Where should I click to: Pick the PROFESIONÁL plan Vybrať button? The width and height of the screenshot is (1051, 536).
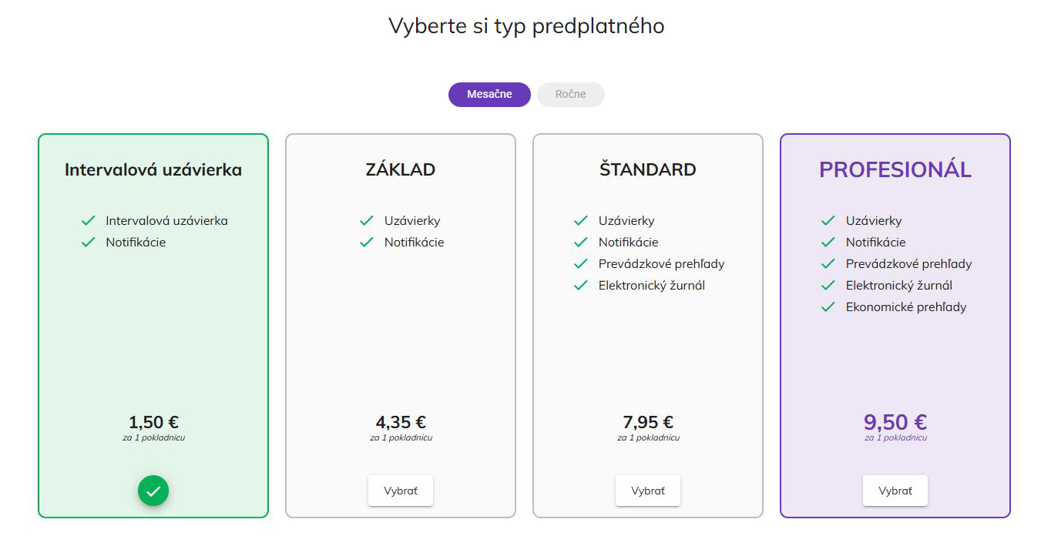click(x=895, y=491)
